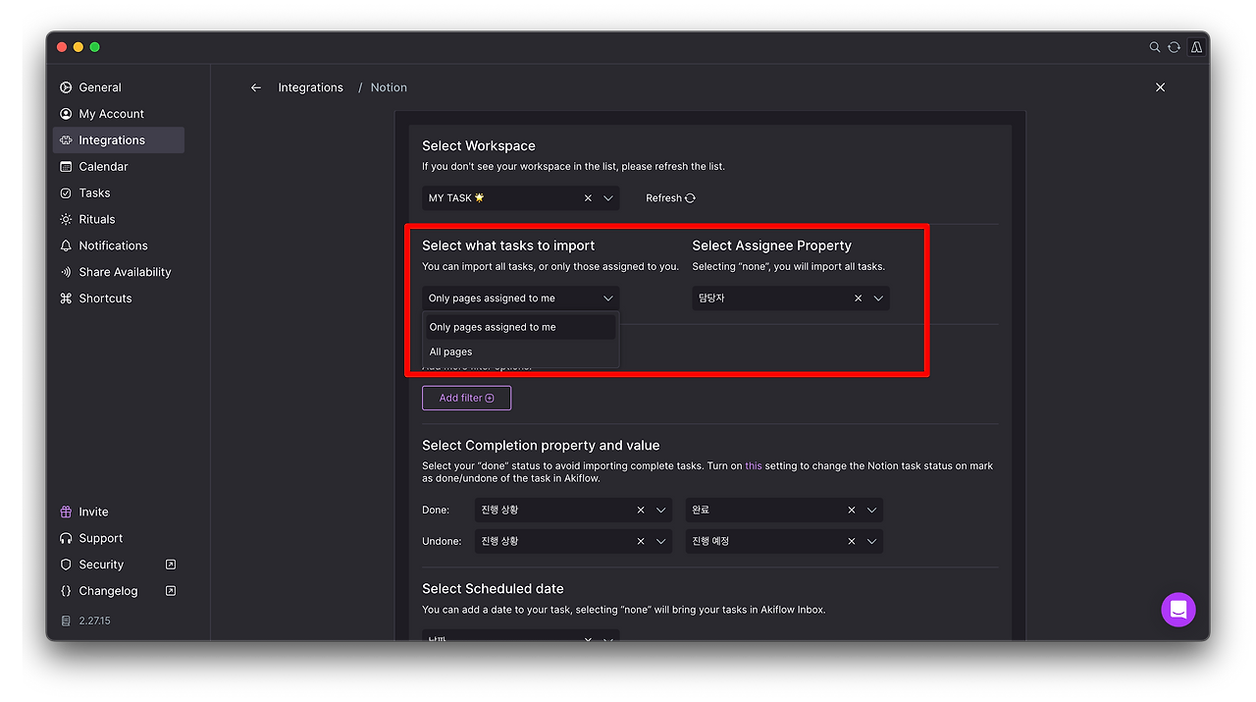
Task: Open the chat support bubble
Action: [1178, 610]
